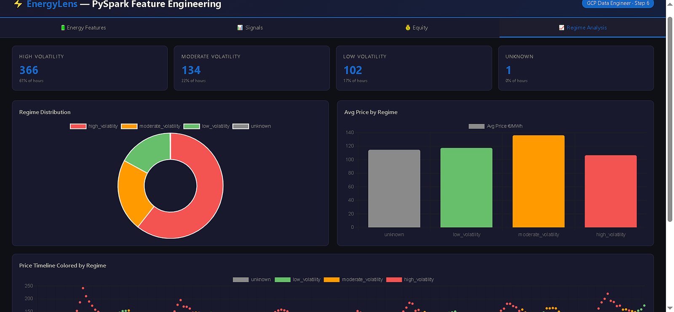Open the Energy Features tab

83,28
